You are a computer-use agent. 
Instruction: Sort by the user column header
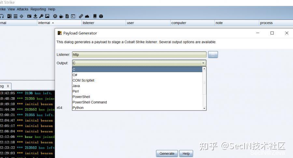coord(148,23)
